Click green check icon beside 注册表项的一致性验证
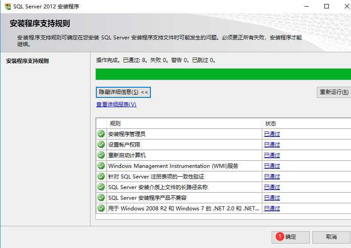 [101, 176]
